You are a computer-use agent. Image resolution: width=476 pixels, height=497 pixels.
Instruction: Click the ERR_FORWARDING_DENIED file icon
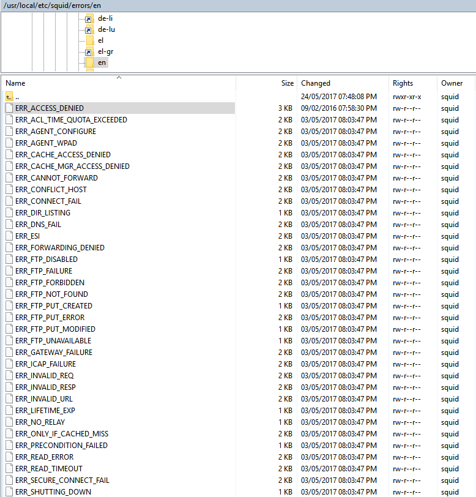(x=9, y=247)
